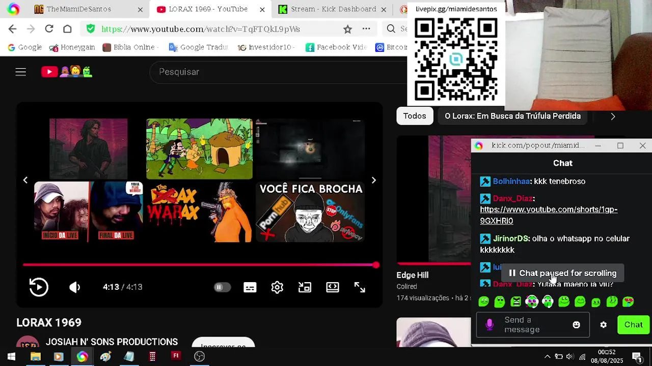Screen dimensions: 652x366
Task: Open the Windows notification center
Action: pos(637,357)
